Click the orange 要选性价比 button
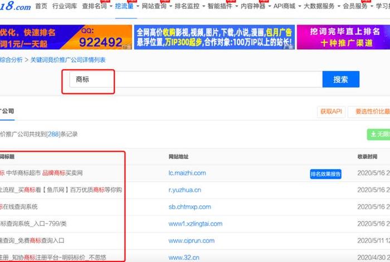Image resolution: width=390 pixels, height=262 pixels. click(369, 111)
